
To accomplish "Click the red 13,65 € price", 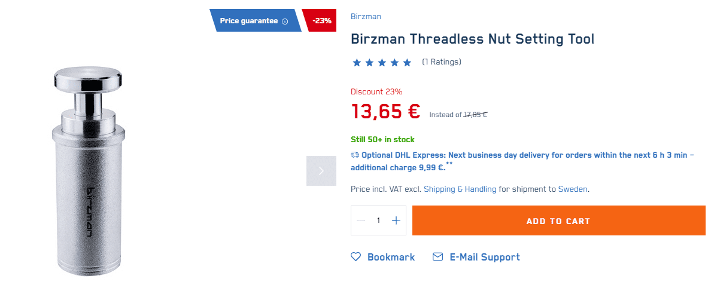I will point(385,111).
